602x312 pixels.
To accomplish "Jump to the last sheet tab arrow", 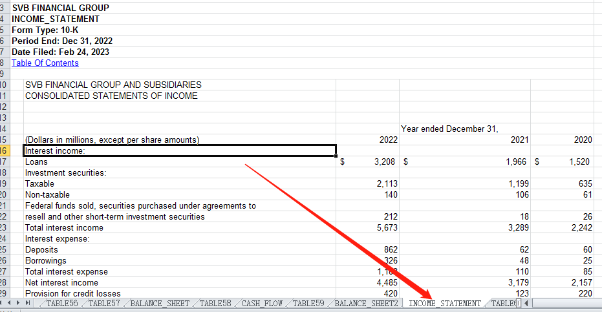I will point(27,303).
